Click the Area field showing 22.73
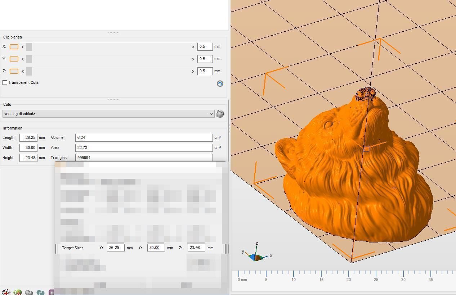The width and height of the screenshot is (456, 295). click(144, 148)
